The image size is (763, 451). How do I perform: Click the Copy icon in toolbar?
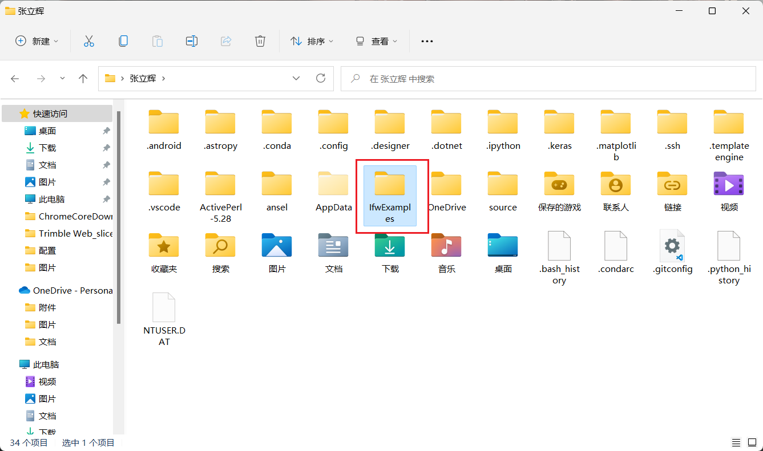point(123,41)
